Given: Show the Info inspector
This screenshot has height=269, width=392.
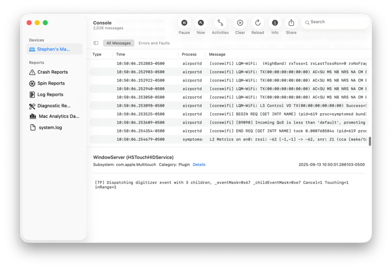Looking at the screenshot, I should pyautogui.click(x=274, y=23).
